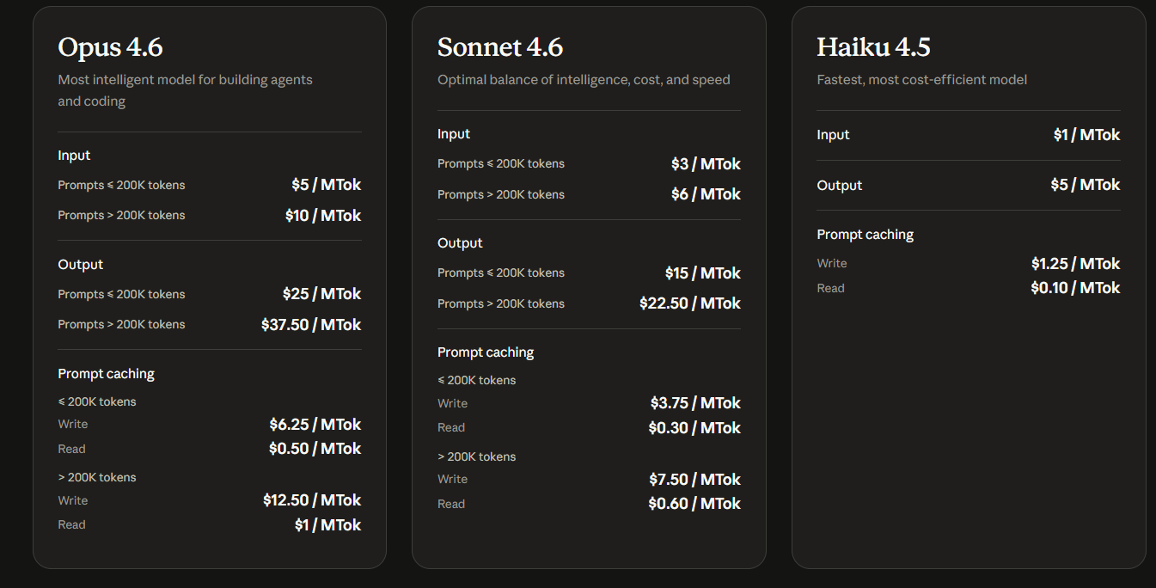This screenshot has width=1156, height=588.
Task: Click the $37.50 / MTok output price
Action: [311, 325]
